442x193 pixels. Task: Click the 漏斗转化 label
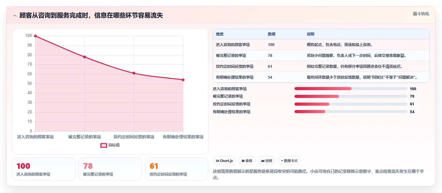pyautogui.click(x=421, y=14)
